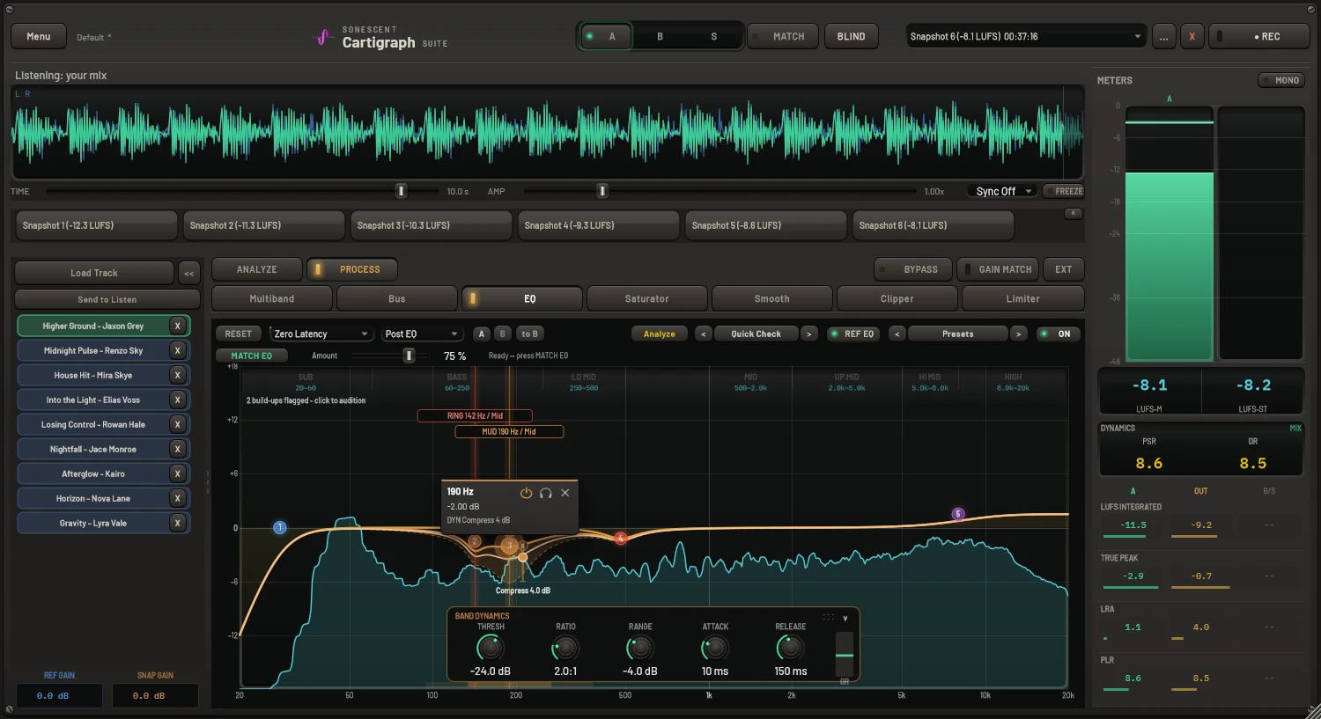Click the REC button
Screen dimensions: 1321x719
coord(1258,36)
